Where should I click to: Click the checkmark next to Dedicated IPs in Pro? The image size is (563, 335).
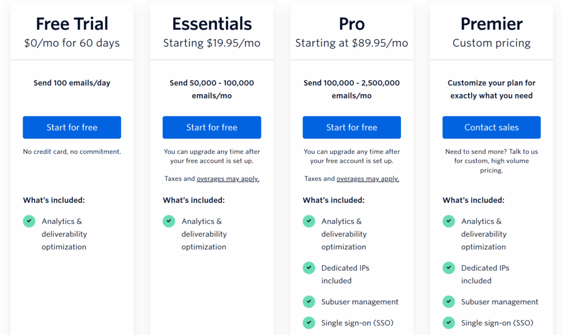tap(308, 268)
